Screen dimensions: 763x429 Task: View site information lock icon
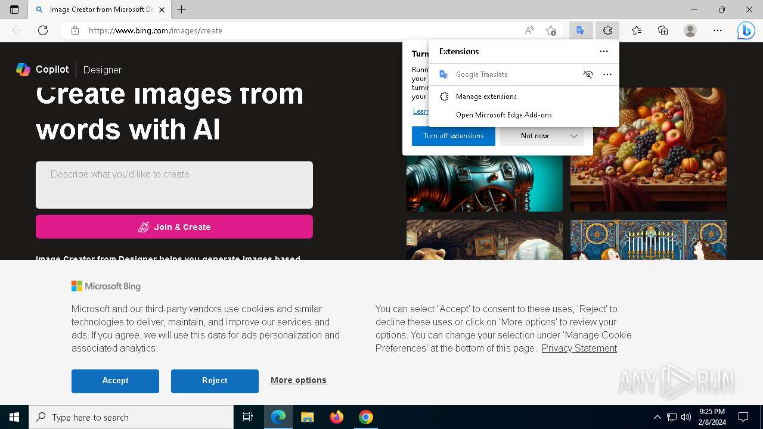click(75, 30)
